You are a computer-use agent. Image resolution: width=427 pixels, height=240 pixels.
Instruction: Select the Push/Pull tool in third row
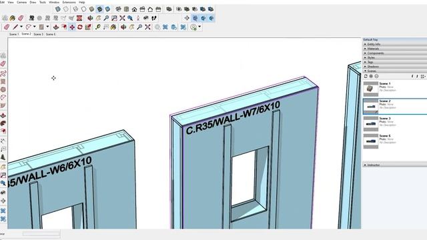point(56,27)
